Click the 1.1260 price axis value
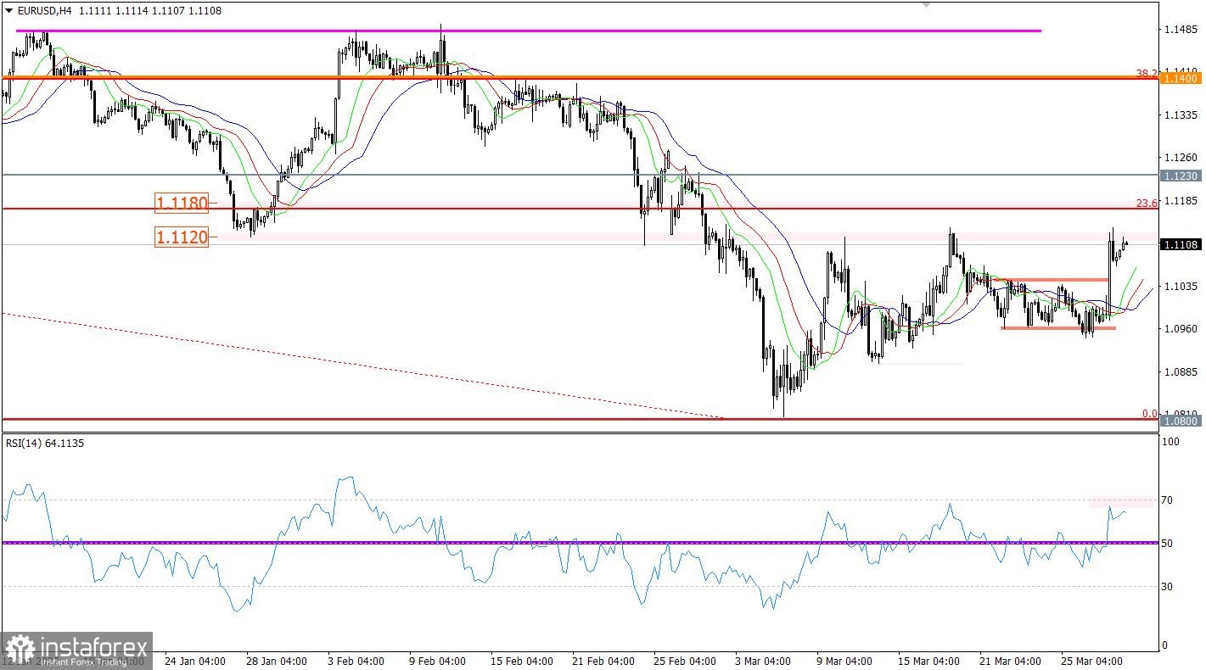 point(1181,158)
